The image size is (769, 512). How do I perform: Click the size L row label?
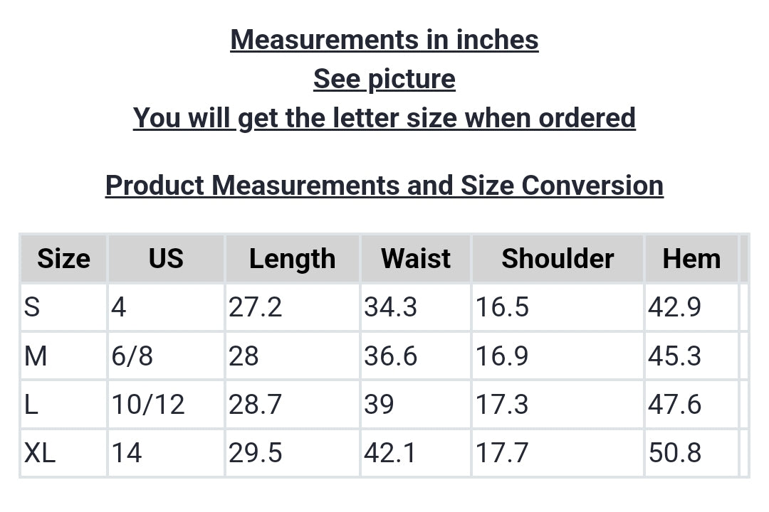(31, 404)
